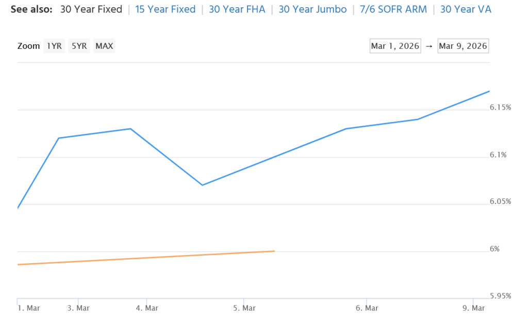Click the Mar 9, 2026 end date field
Screen dimensions: 528x326
click(463, 46)
